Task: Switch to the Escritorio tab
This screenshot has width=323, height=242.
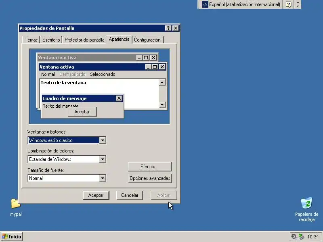Action: (x=51, y=40)
